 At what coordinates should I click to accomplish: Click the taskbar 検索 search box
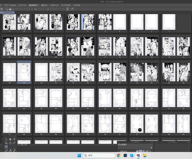coord(99,155)
